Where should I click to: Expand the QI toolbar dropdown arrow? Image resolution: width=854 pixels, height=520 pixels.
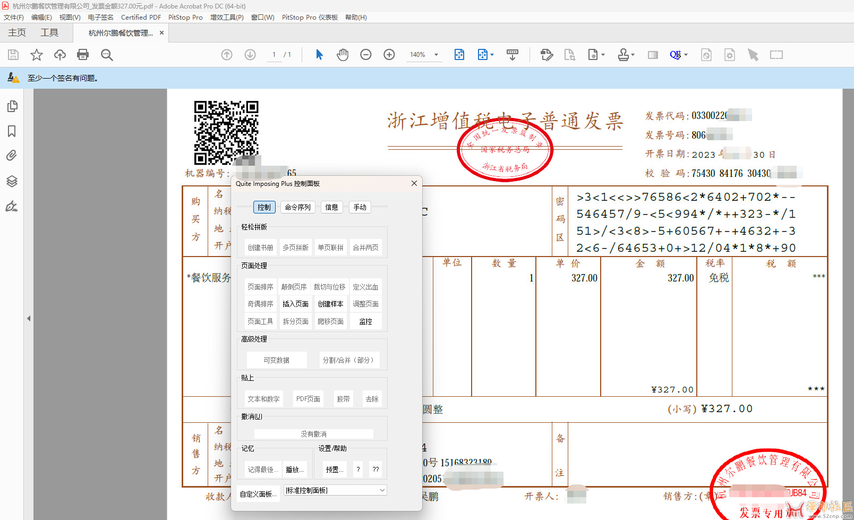tap(686, 55)
